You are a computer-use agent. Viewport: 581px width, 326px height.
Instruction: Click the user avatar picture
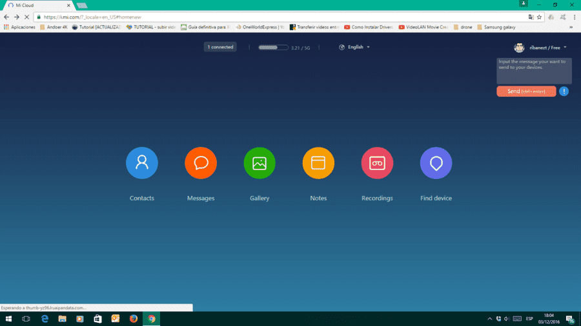click(519, 47)
